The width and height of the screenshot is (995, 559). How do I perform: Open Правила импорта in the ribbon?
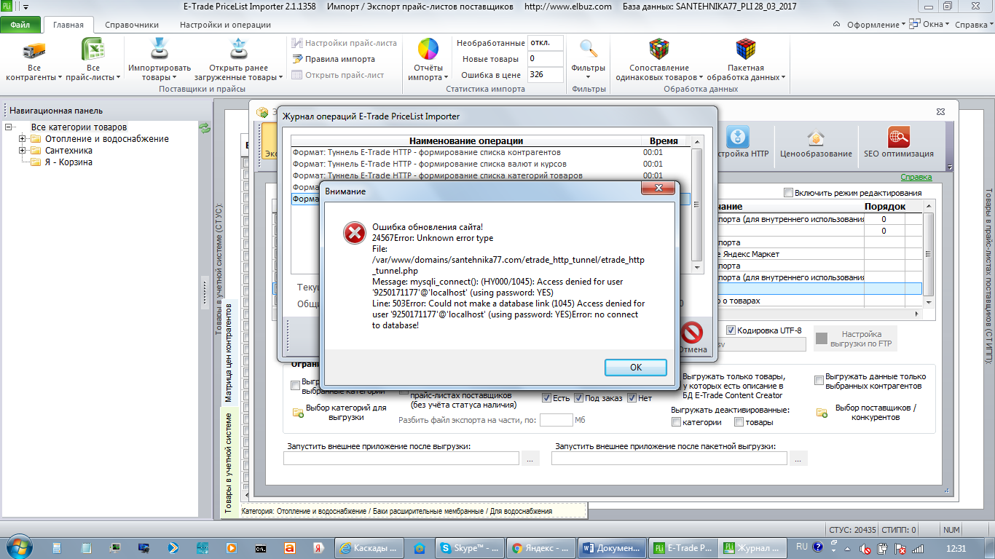pos(334,59)
